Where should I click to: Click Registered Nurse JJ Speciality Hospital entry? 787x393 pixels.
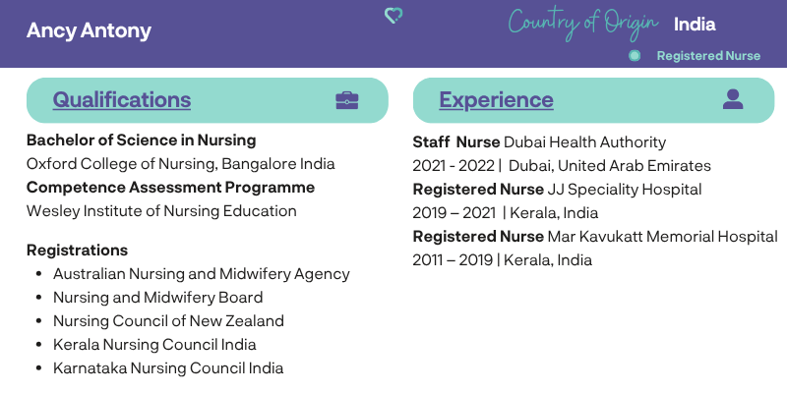coord(557,190)
